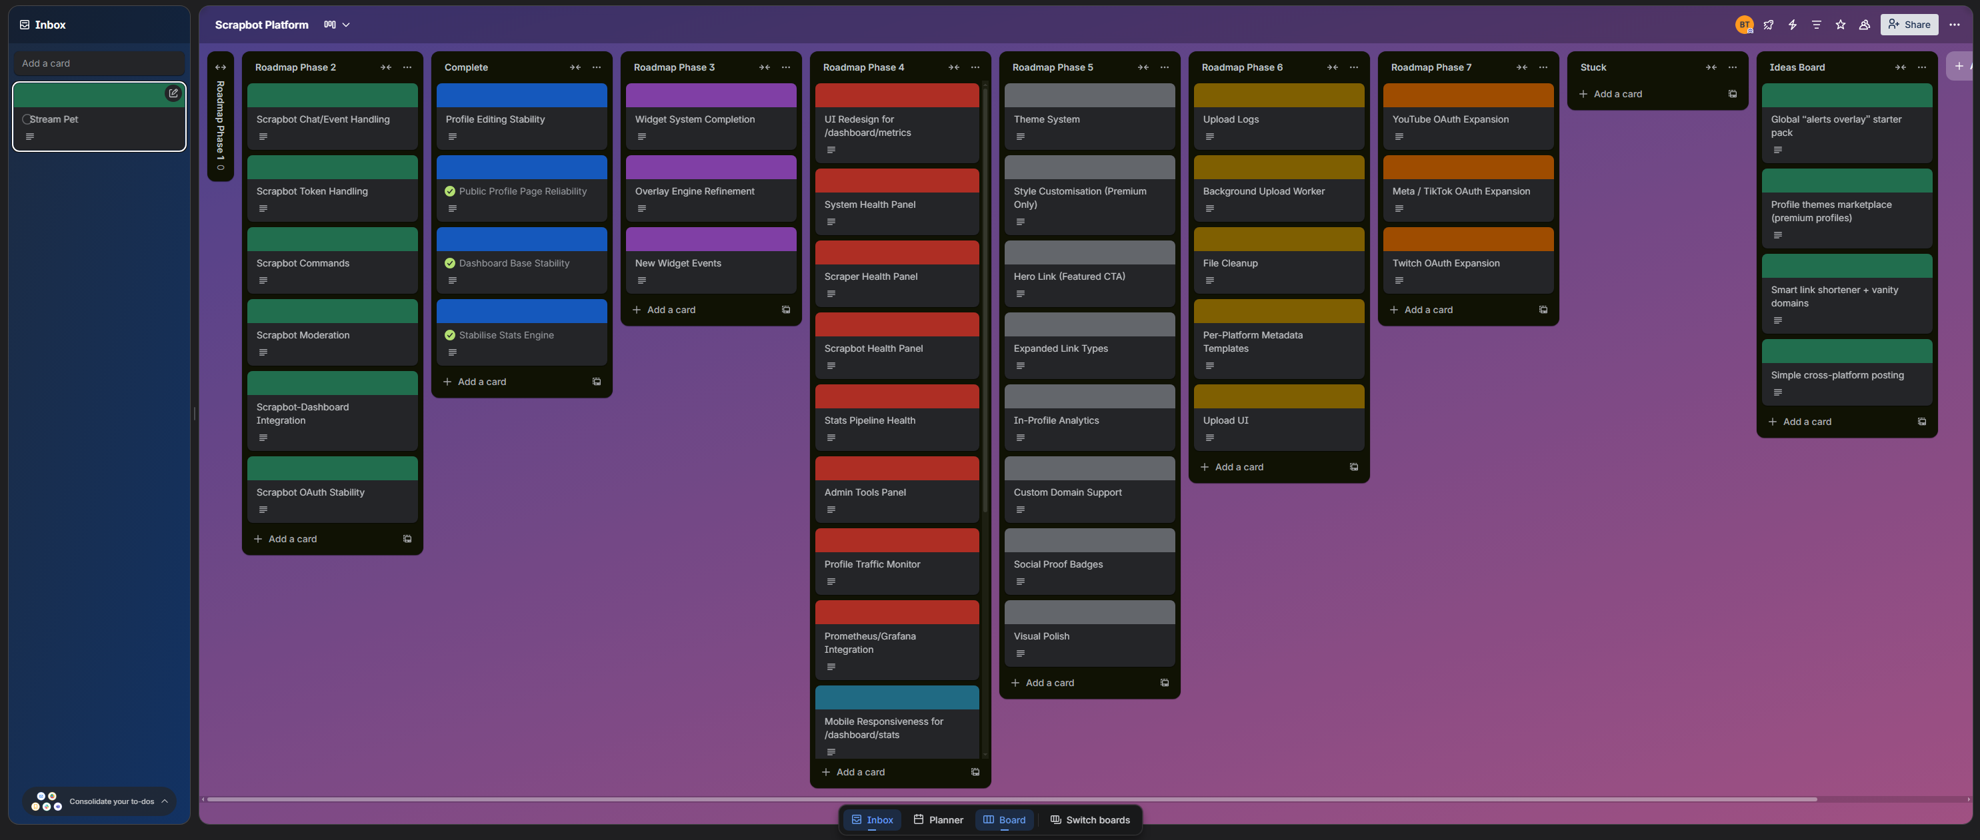Screen dimensions: 1980x840
Task: Click the rocket power-ups icon
Action: pyautogui.click(x=1769, y=25)
